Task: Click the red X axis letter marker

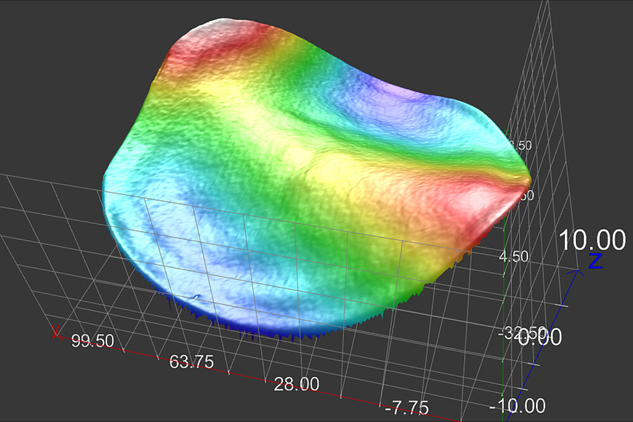Action: click(56, 332)
